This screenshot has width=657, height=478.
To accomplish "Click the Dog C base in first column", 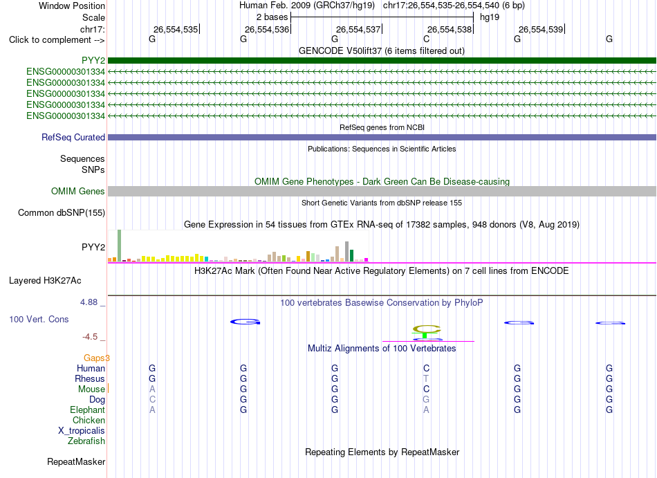I will tap(153, 400).
